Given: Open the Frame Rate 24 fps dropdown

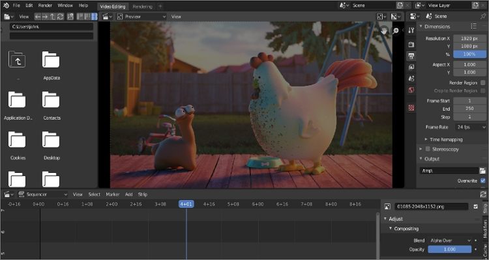Looking at the screenshot, I should (470, 127).
